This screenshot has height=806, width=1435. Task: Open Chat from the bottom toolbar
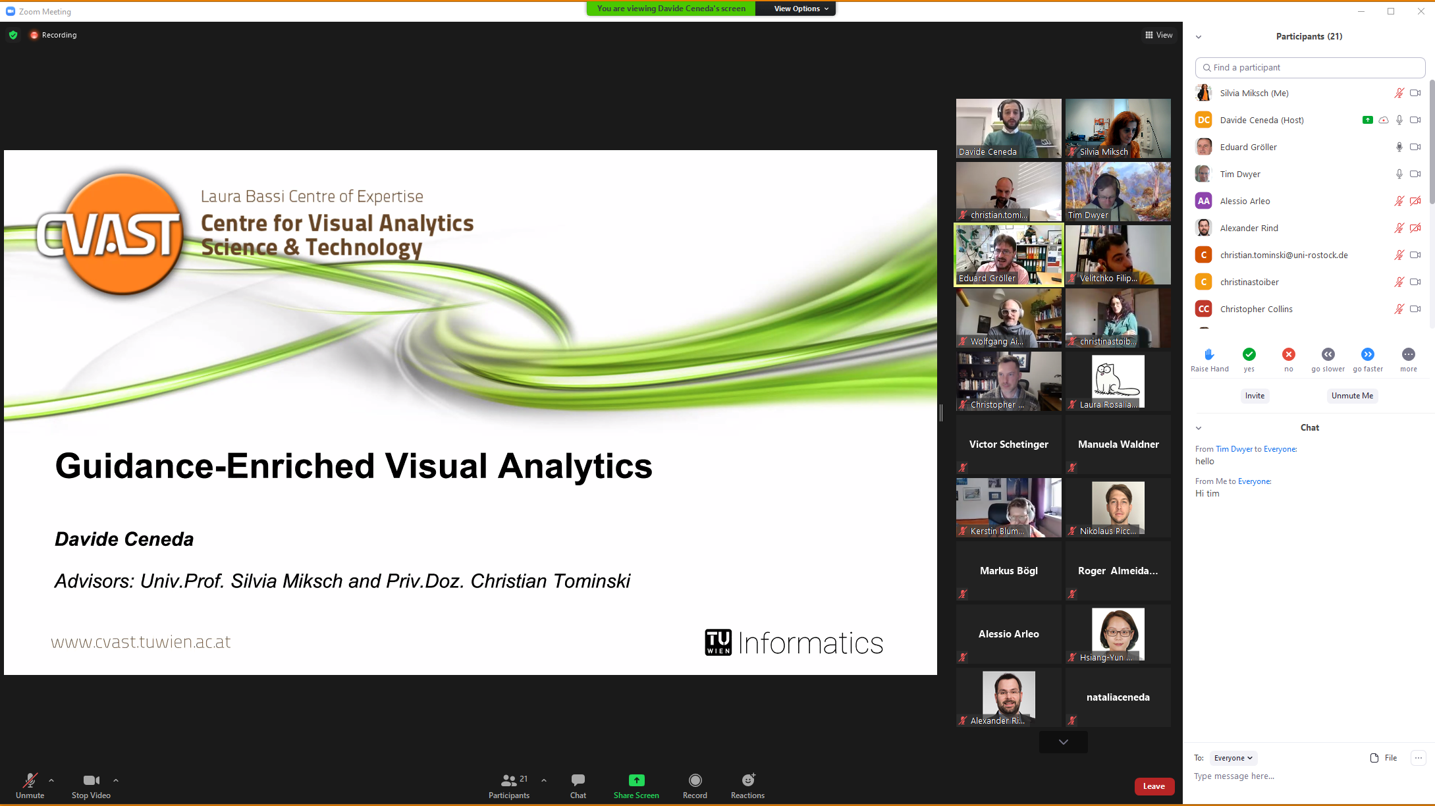pos(578,780)
